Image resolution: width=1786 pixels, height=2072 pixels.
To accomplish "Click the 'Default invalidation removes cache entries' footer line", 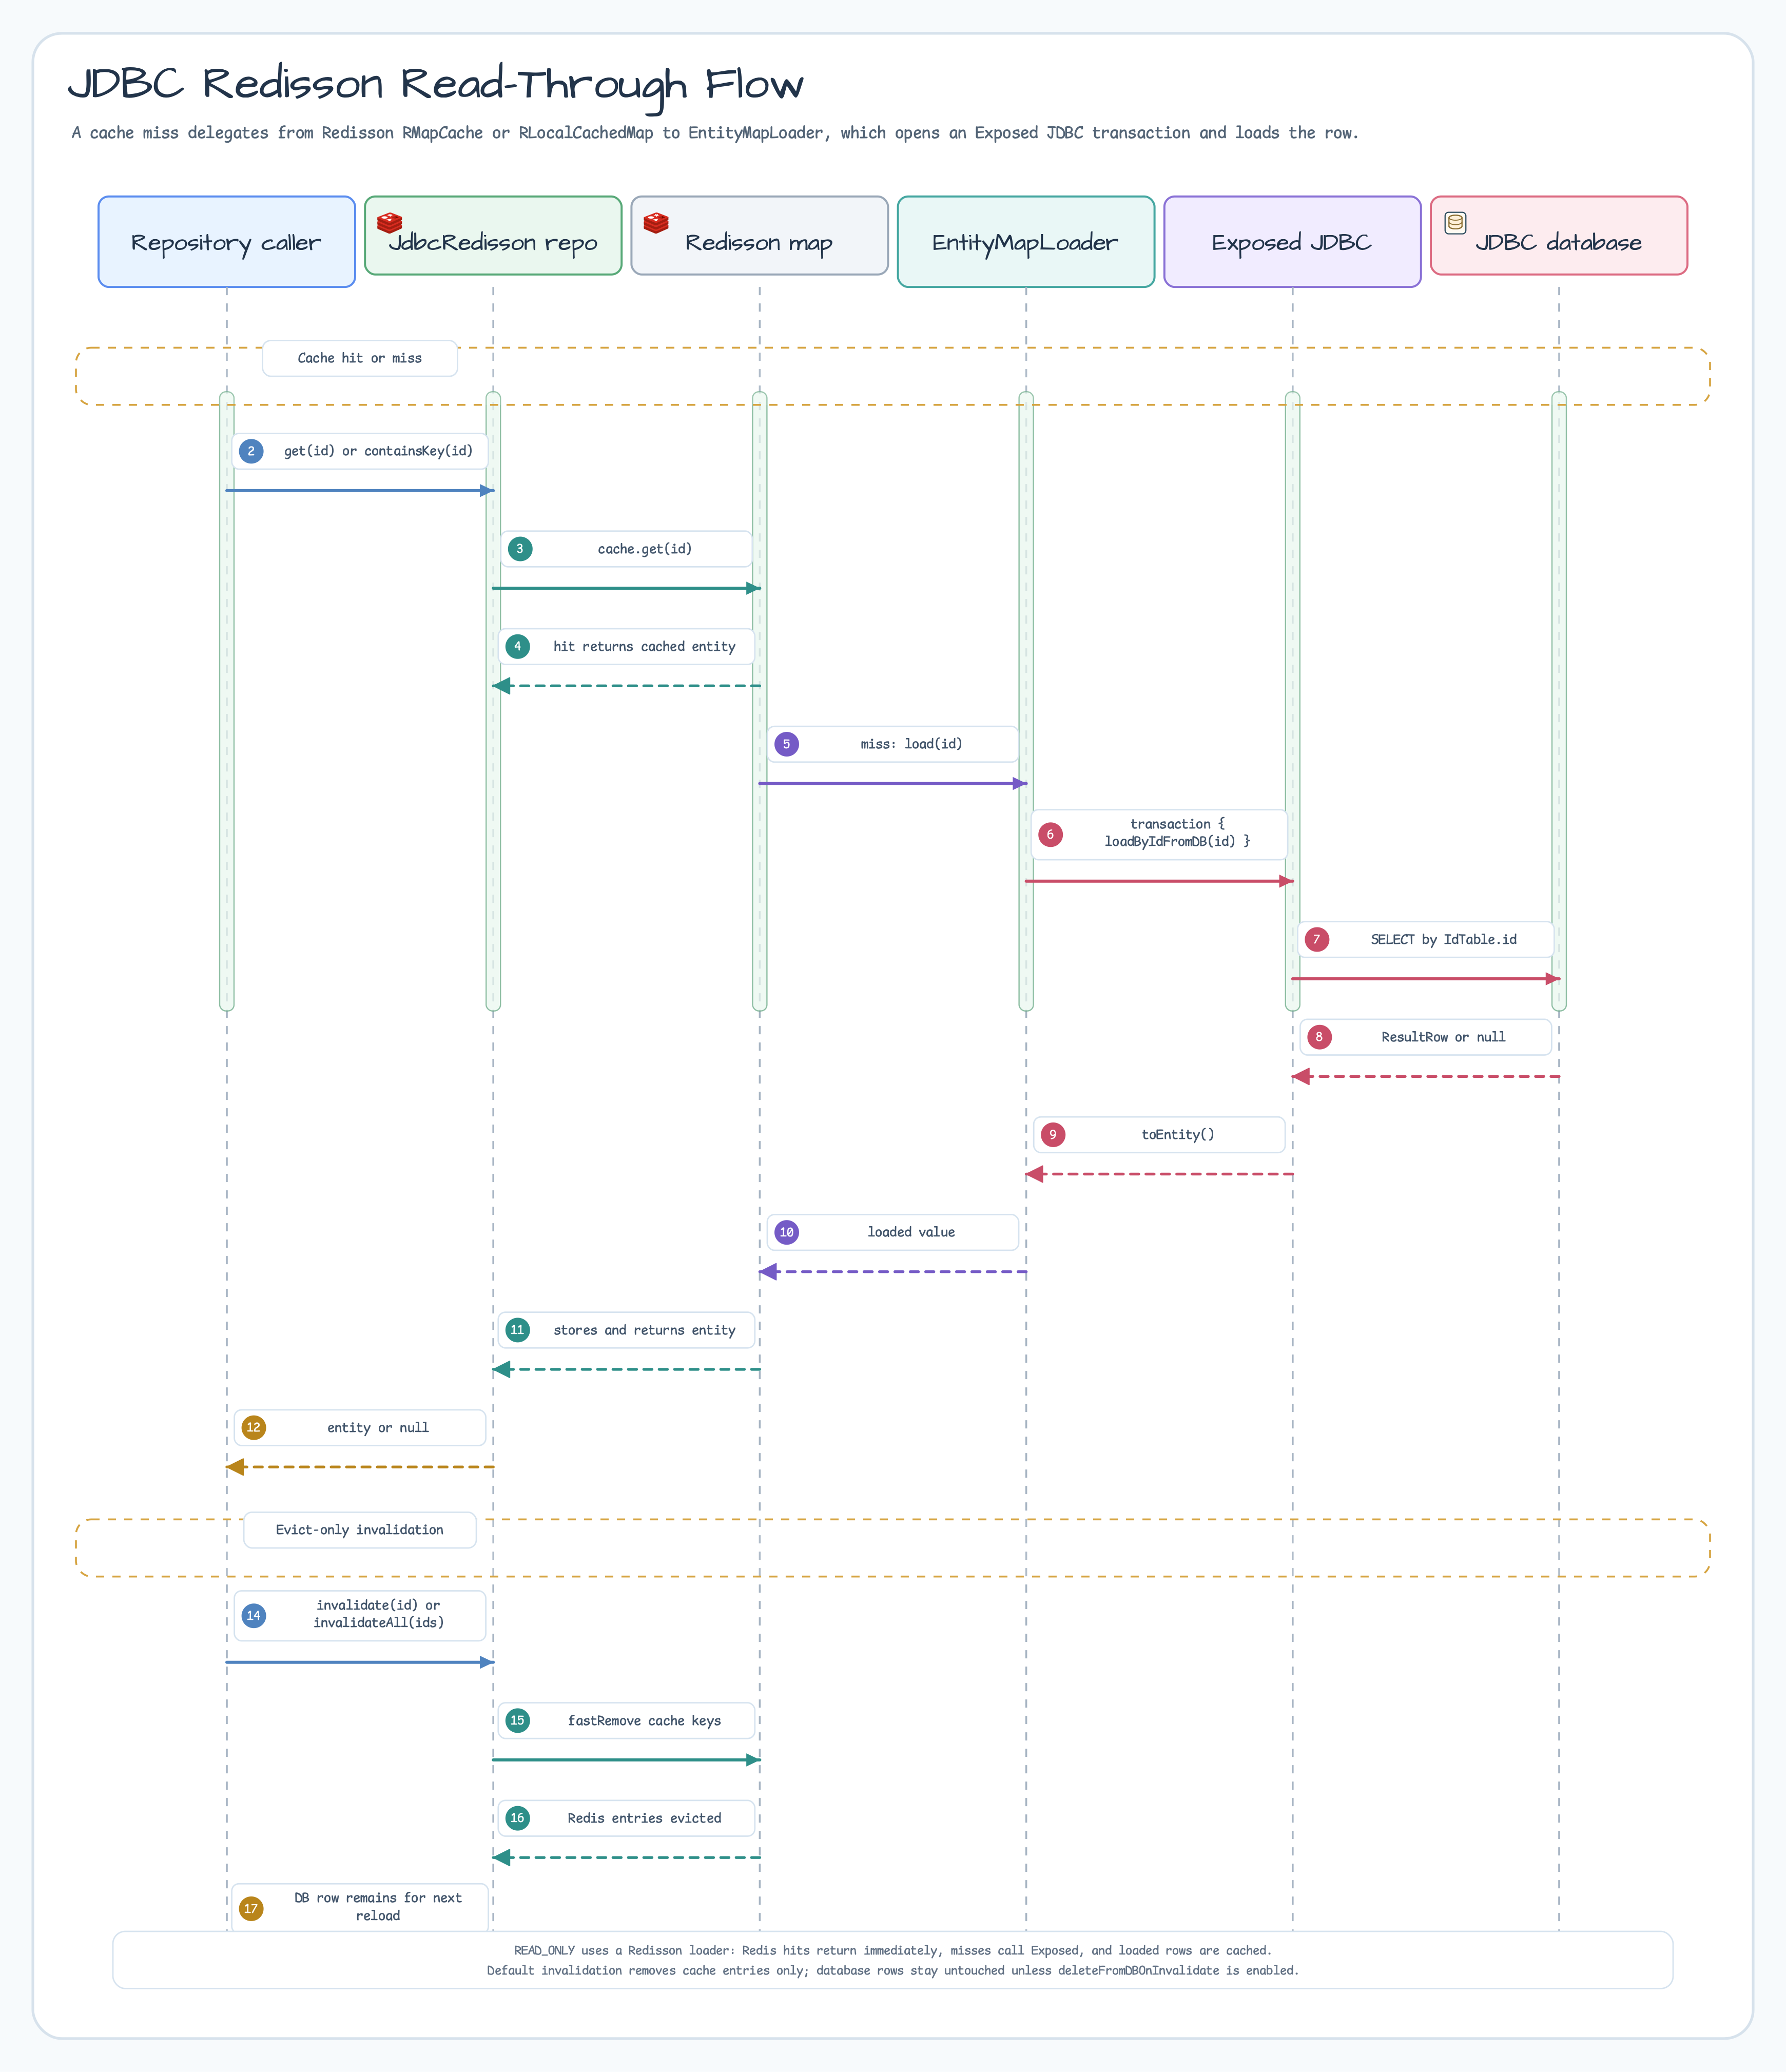I will click(x=893, y=1971).
